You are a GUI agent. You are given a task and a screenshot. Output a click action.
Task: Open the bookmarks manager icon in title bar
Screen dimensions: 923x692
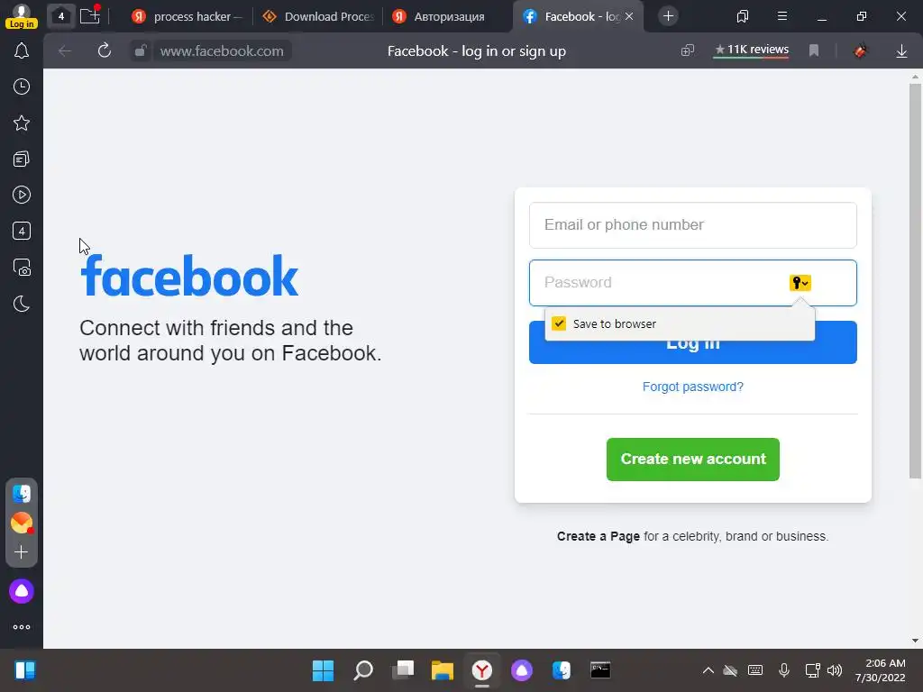pyautogui.click(x=743, y=16)
